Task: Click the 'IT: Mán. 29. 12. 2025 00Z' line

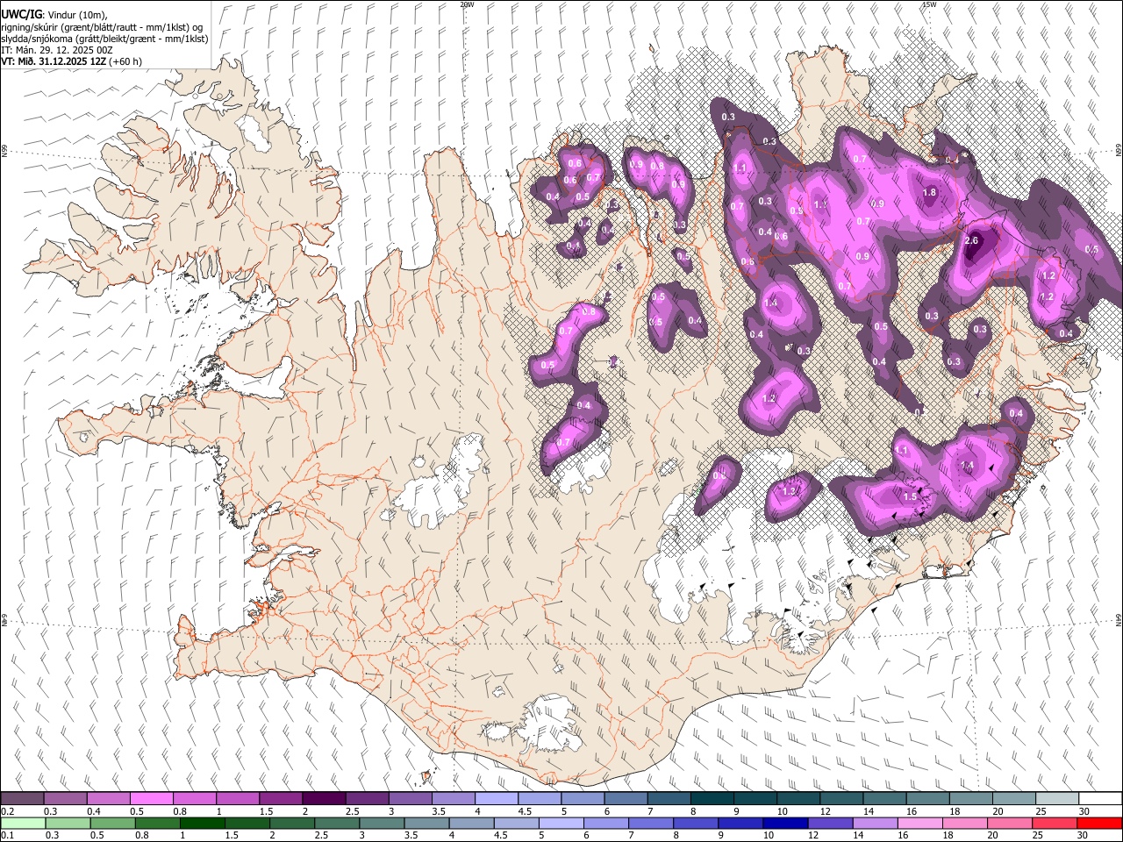Action: click(x=57, y=50)
